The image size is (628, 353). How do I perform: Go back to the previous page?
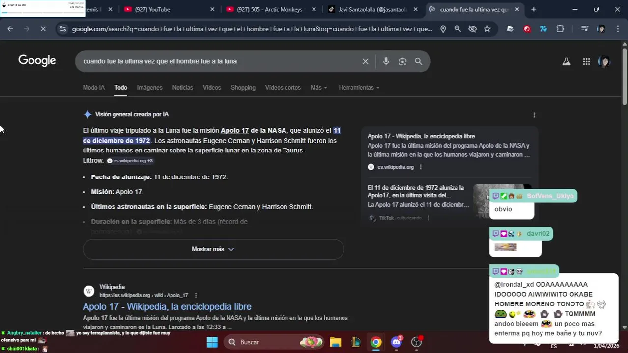pyautogui.click(x=10, y=29)
